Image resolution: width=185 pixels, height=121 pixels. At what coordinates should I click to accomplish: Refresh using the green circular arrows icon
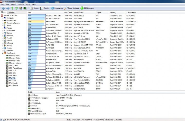coord(16,8)
